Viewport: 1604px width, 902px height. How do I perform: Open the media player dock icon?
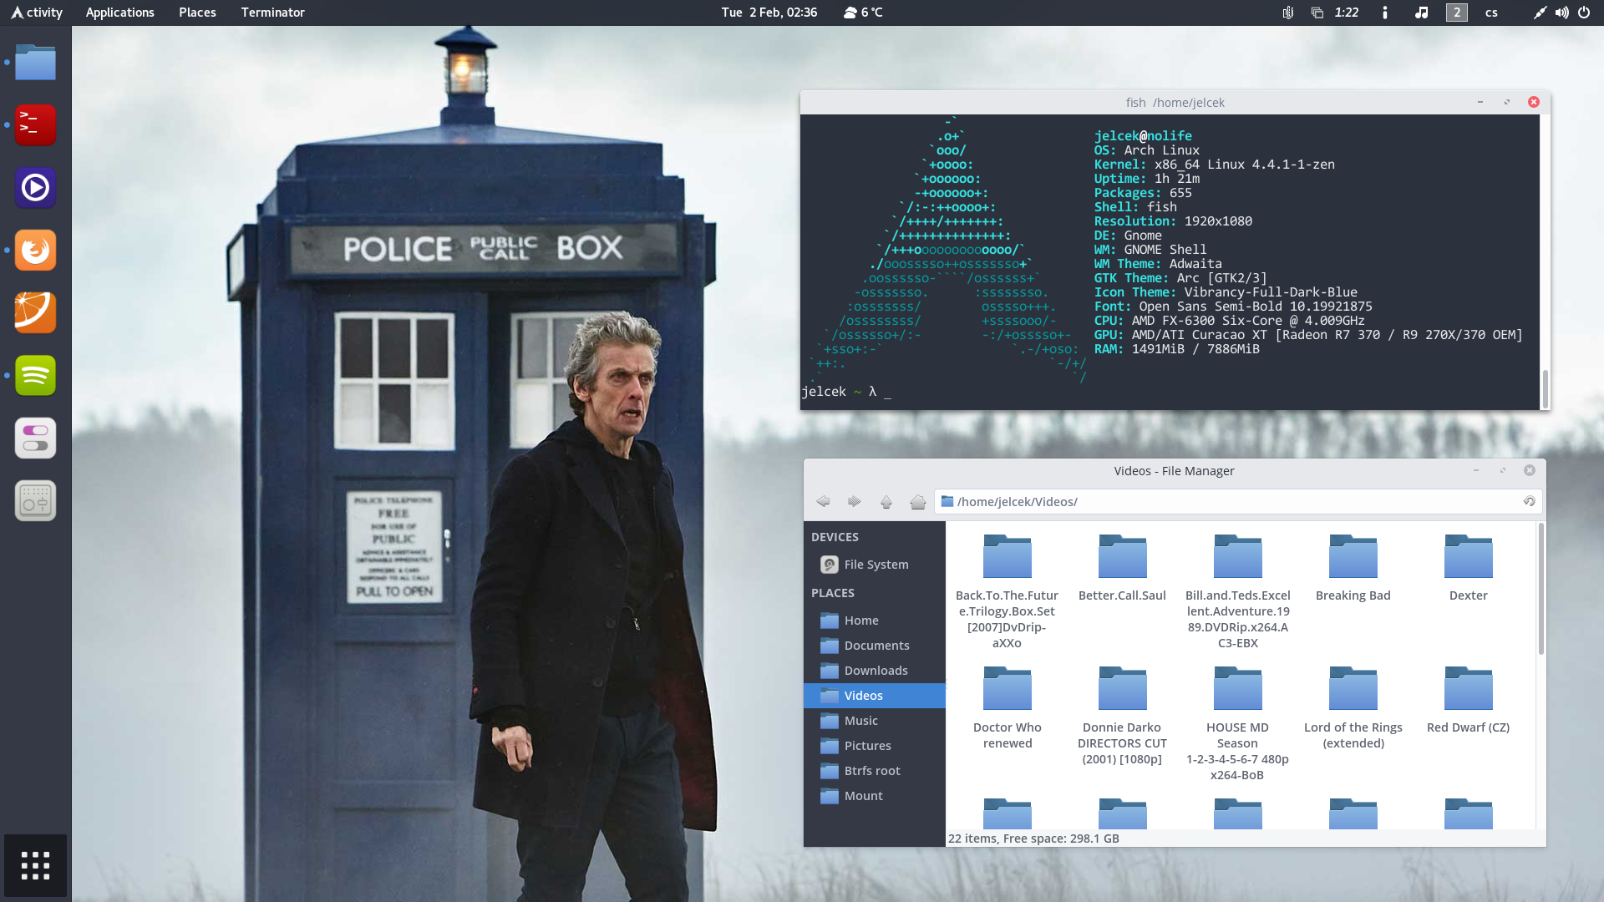pos(35,188)
